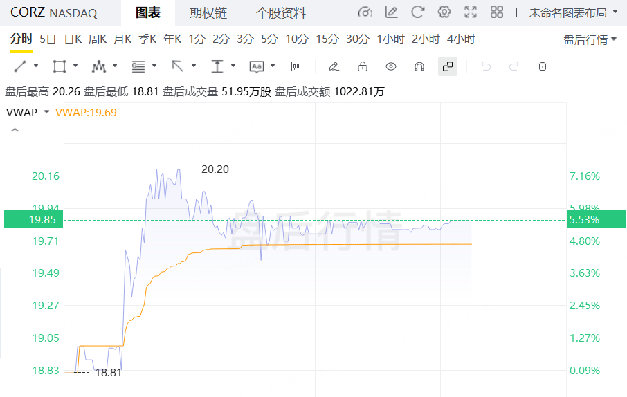This screenshot has width=627, height=397.
Task: Select the price range measure tool
Action: tap(217, 66)
